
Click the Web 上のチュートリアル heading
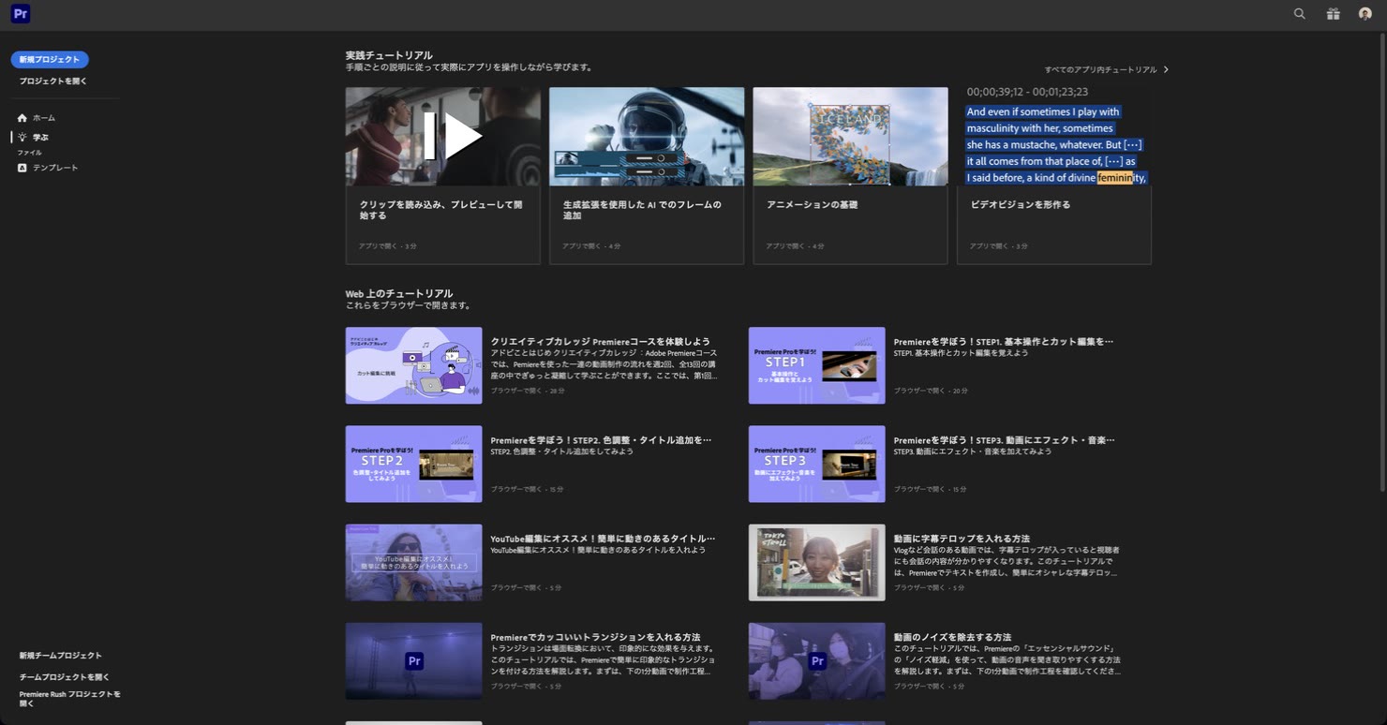click(399, 293)
